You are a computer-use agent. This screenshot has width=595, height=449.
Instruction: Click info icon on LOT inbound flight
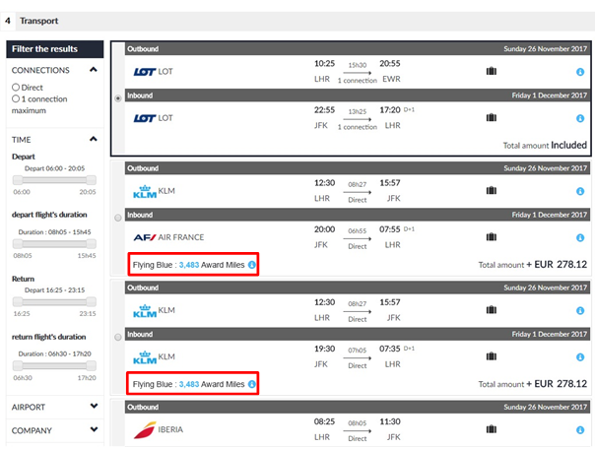579,118
